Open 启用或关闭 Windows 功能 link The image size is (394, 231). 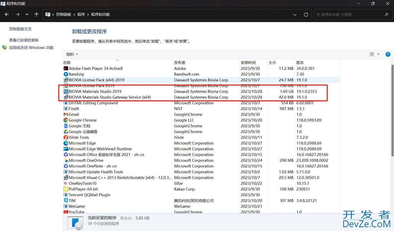[31, 48]
